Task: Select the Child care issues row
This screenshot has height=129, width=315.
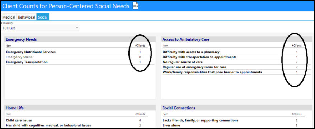Action: [80, 120]
